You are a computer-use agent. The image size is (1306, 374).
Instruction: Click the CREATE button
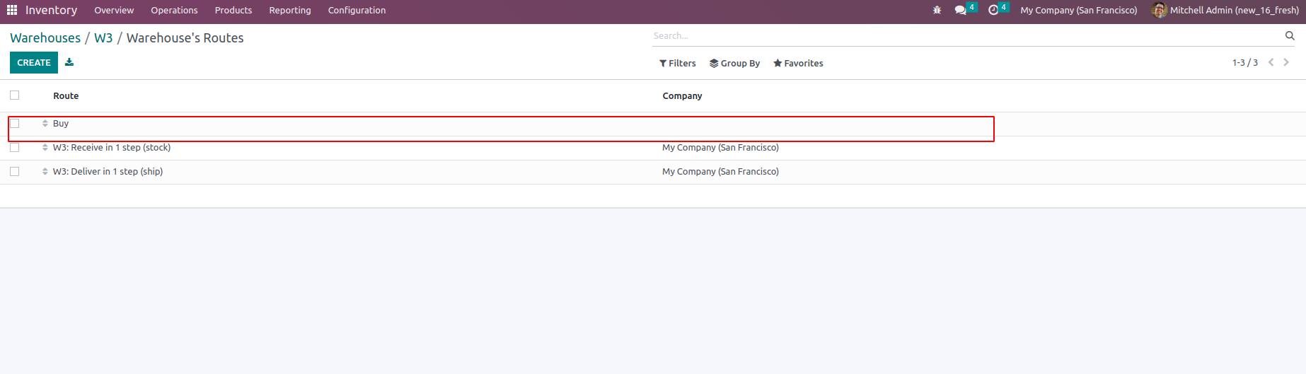tap(34, 62)
